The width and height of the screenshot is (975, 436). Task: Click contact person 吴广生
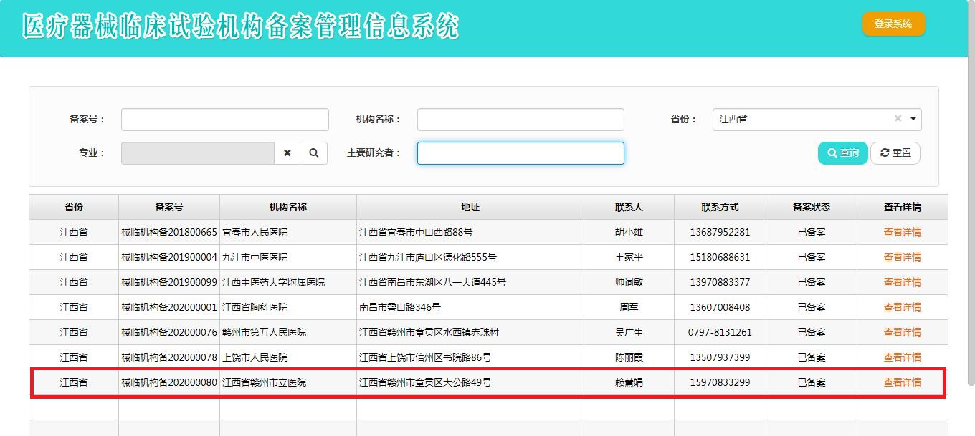point(629,332)
